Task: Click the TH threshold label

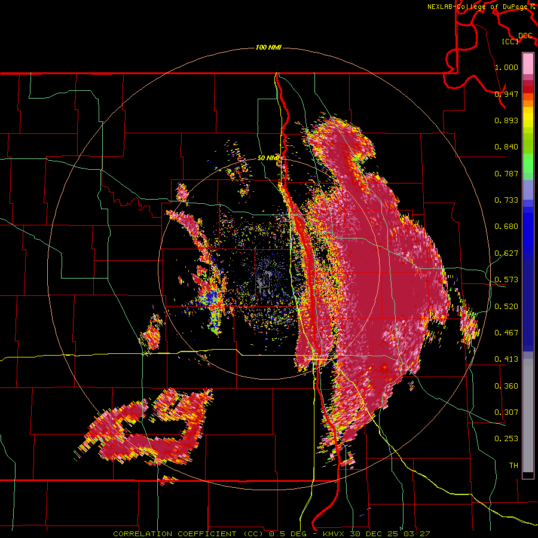Action: [513, 466]
